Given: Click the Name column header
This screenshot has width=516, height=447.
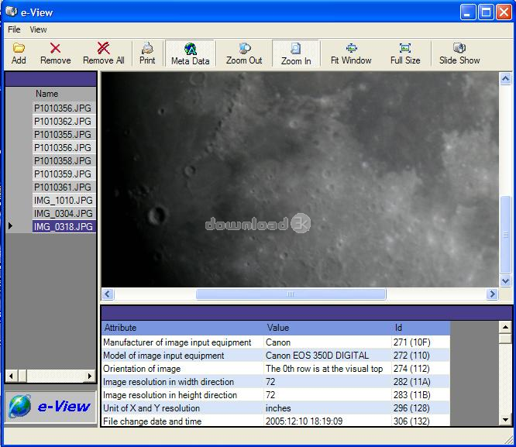Looking at the screenshot, I should click(64, 94).
